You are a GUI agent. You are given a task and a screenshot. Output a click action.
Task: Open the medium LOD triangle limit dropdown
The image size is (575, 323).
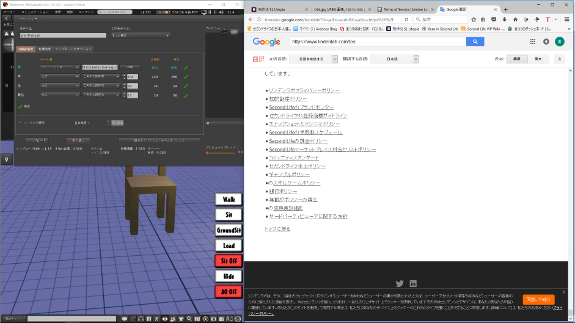pos(101,76)
